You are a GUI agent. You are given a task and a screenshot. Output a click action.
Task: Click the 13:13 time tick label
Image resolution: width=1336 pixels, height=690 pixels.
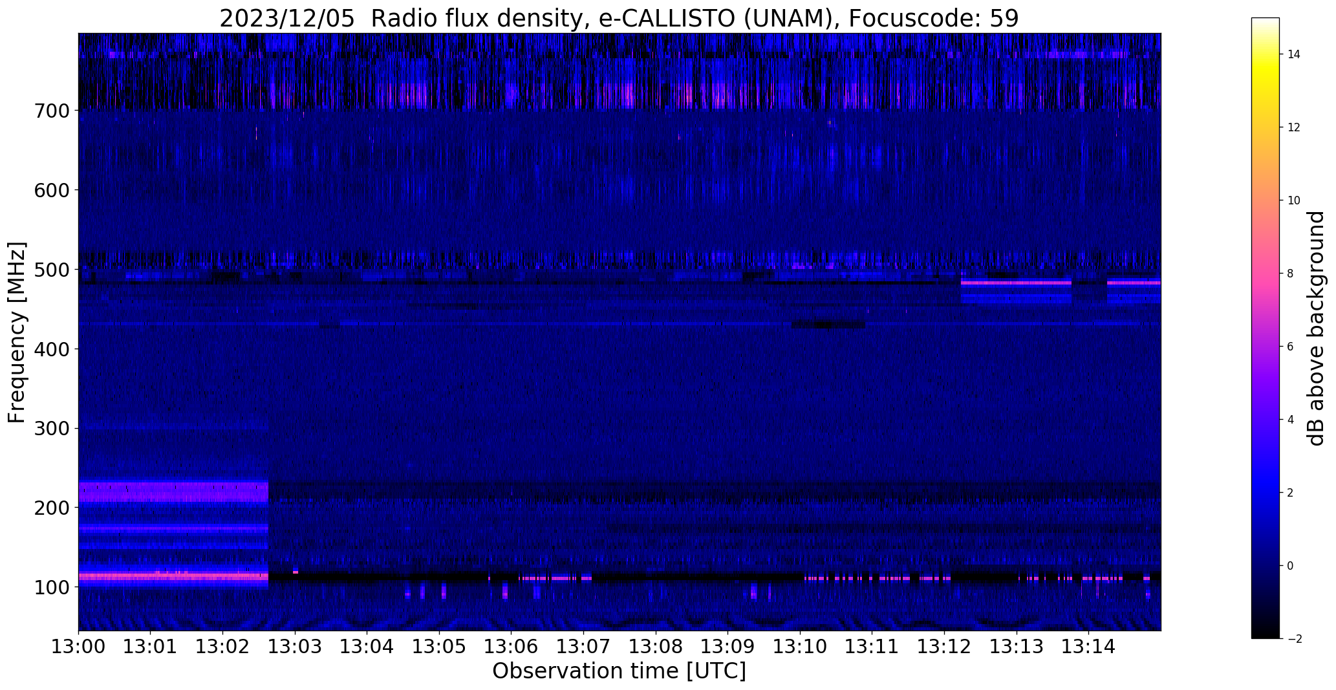point(1016,647)
